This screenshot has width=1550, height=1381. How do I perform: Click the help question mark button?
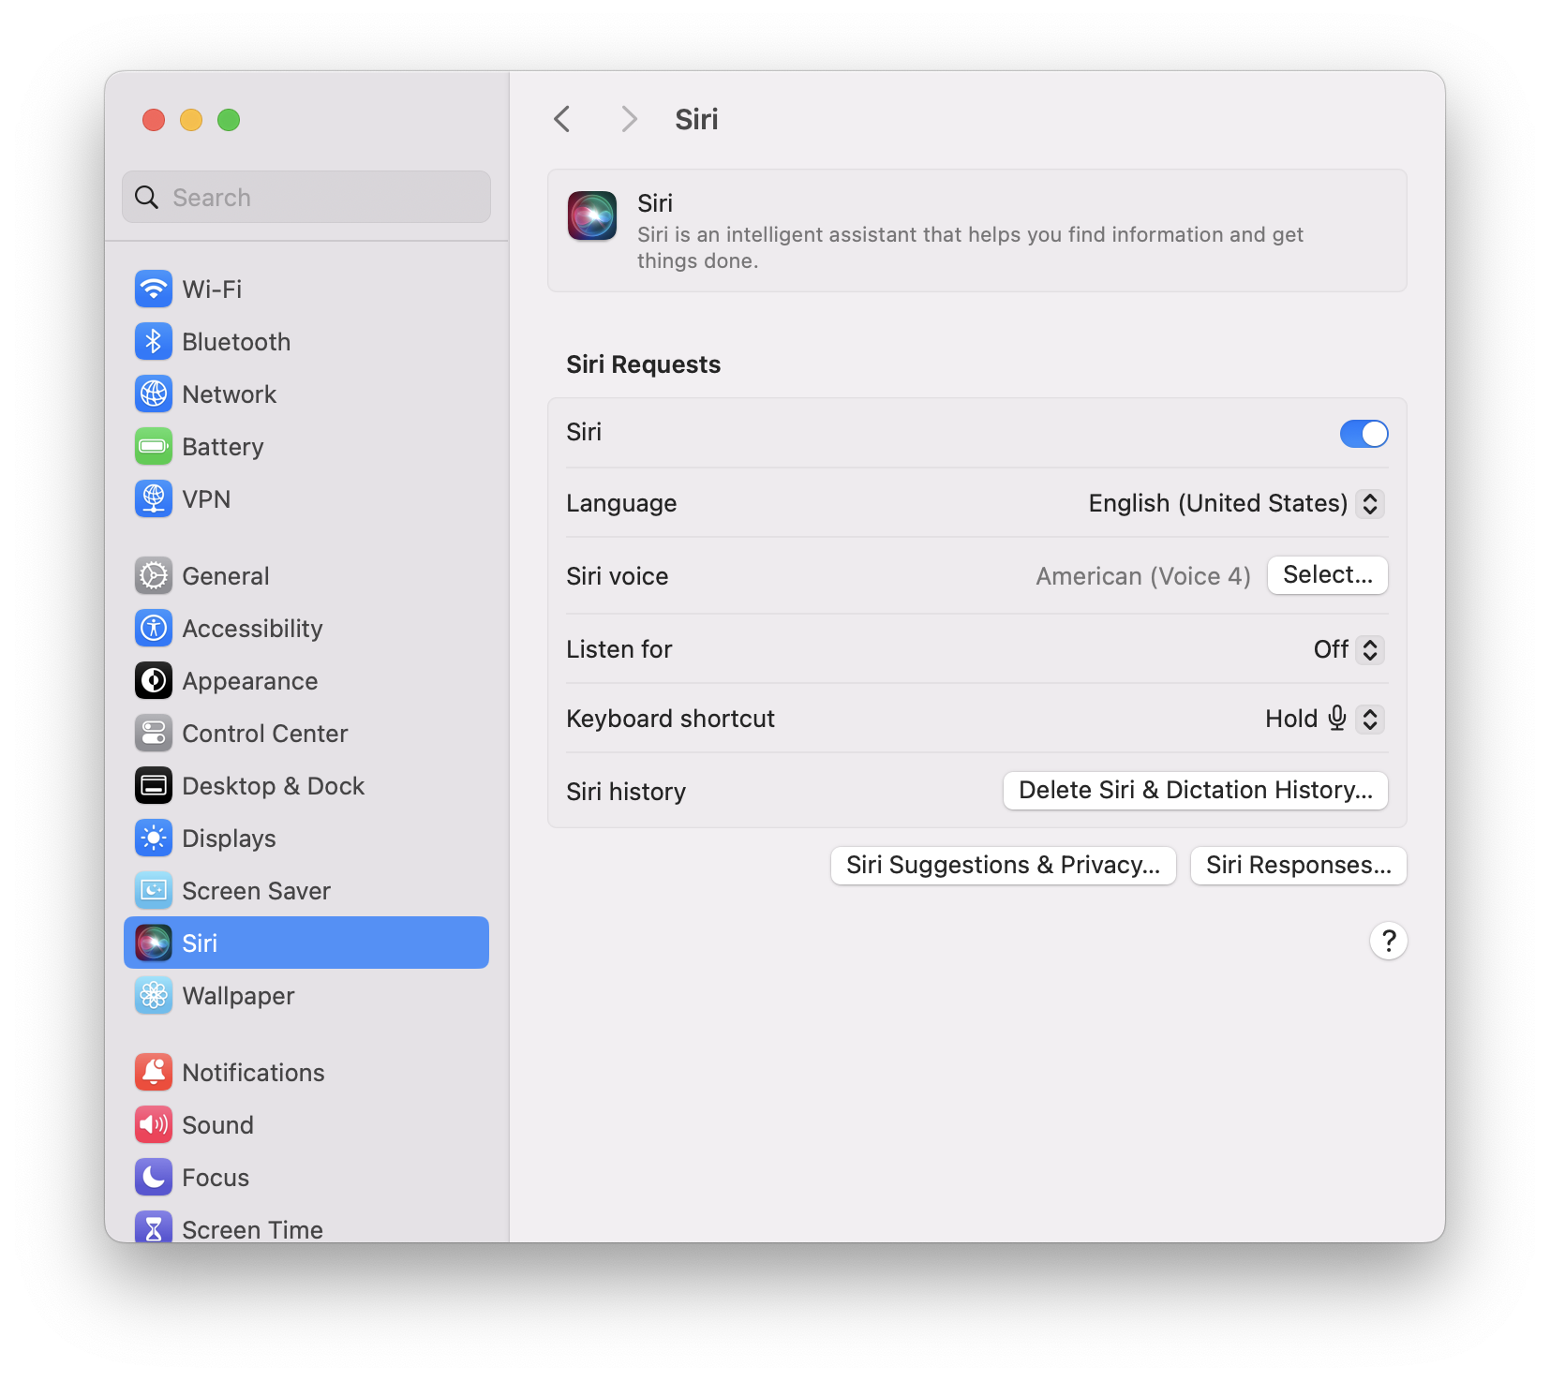point(1388,941)
